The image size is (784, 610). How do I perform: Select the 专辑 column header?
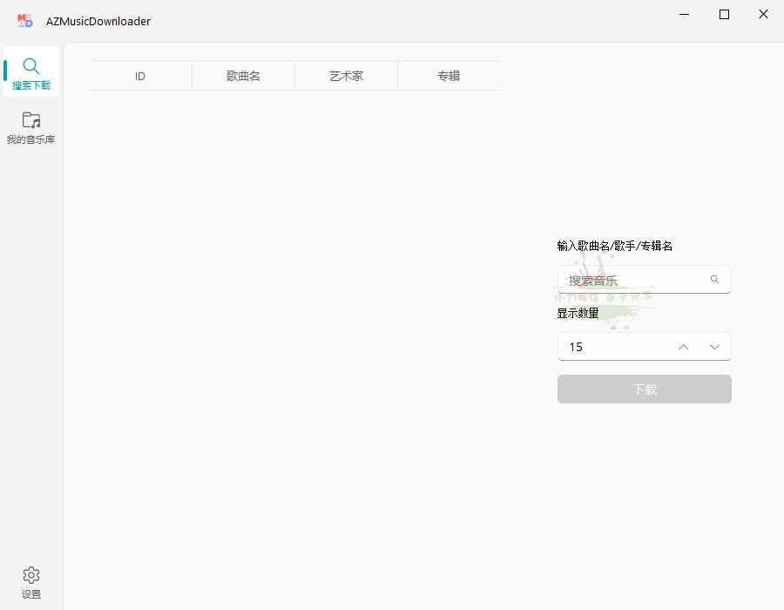tap(449, 76)
